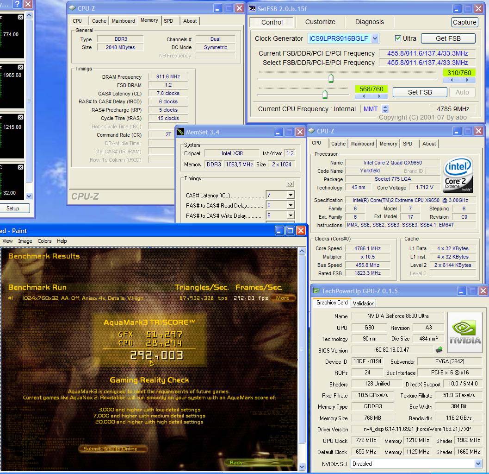489x474 pixels.
Task: Open the Image menu in Paint
Action: coord(25,241)
